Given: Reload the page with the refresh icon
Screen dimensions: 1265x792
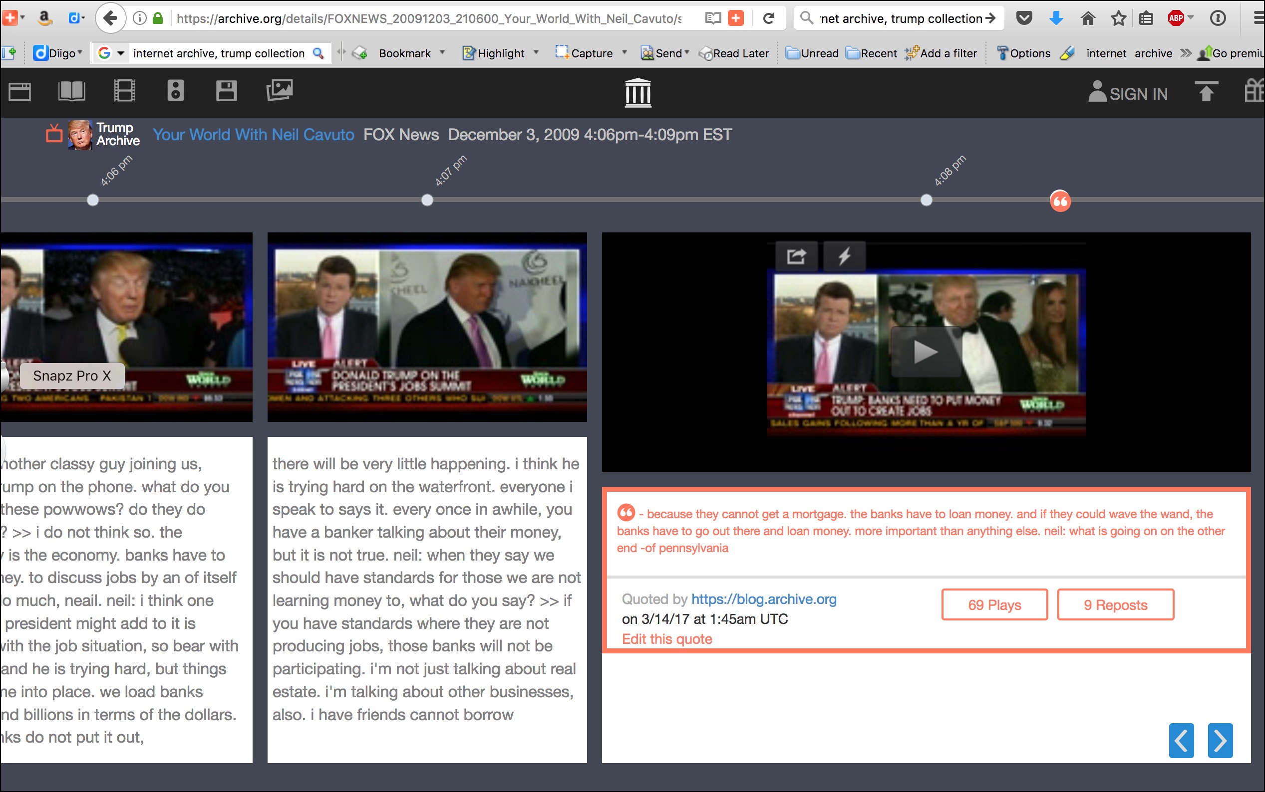Looking at the screenshot, I should tap(769, 18).
